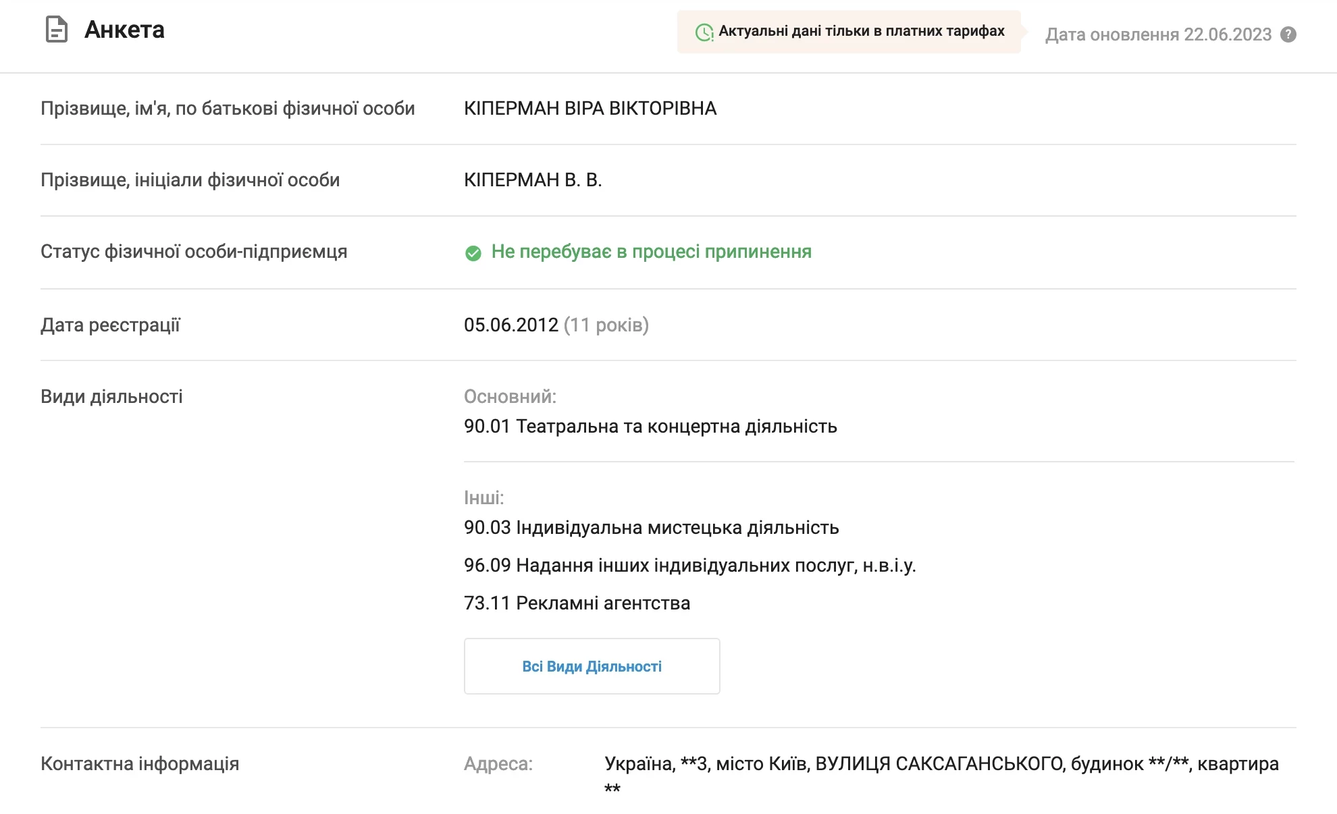
Task: Click the Не перебуває в процесі припинення status
Action: [x=651, y=252]
